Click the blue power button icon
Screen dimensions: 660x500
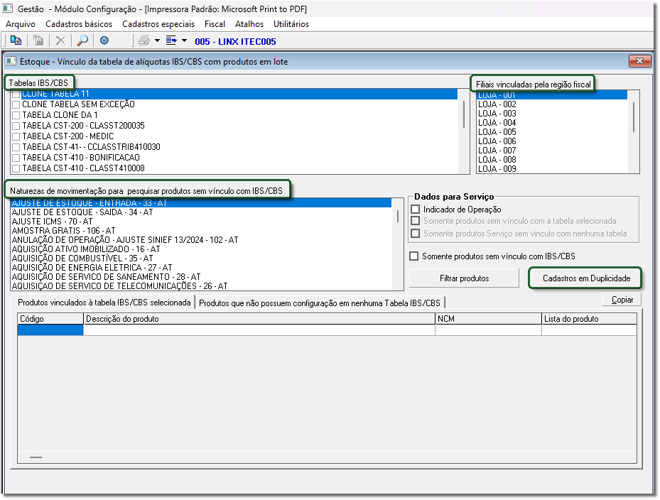click(x=104, y=40)
